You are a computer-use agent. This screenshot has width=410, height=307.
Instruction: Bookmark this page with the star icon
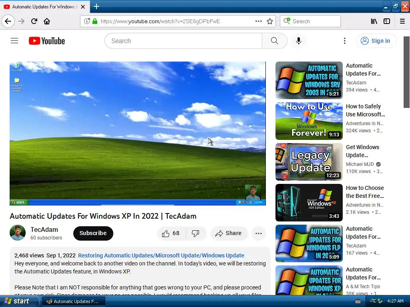click(270, 21)
